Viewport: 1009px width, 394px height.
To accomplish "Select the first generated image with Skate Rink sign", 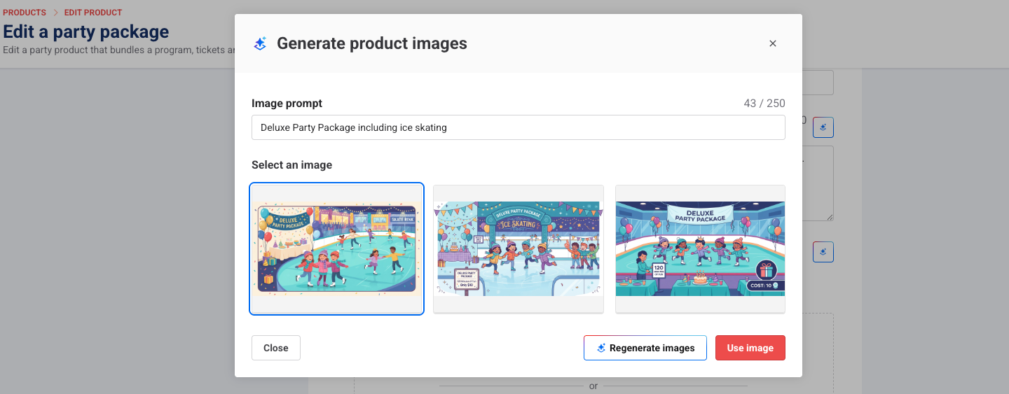I will point(336,249).
